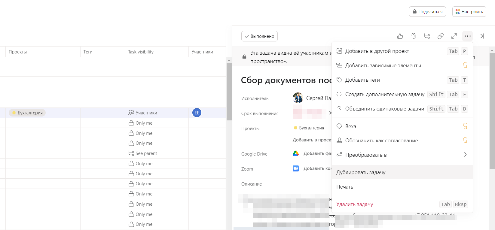
Task: Click the See parent subtask icon
Action: [131, 153]
